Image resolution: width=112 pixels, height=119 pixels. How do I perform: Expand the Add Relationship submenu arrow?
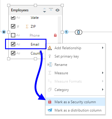pyautogui.click(x=103, y=48)
